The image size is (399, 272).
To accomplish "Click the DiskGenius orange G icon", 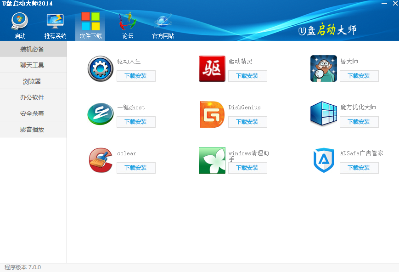I will pyautogui.click(x=212, y=114).
